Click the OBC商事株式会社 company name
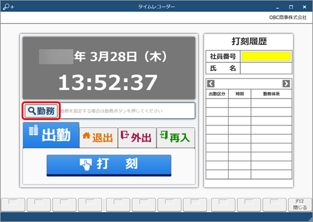The width and height of the screenshot is (313, 222). tap(288, 17)
